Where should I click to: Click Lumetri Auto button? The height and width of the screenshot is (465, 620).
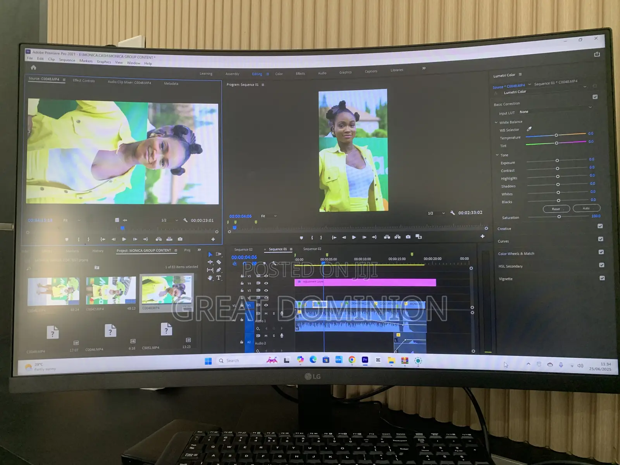pos(586,208)
